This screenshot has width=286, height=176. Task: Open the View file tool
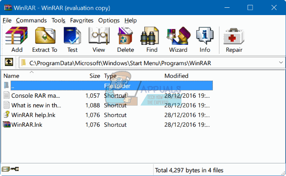(99, 35)
